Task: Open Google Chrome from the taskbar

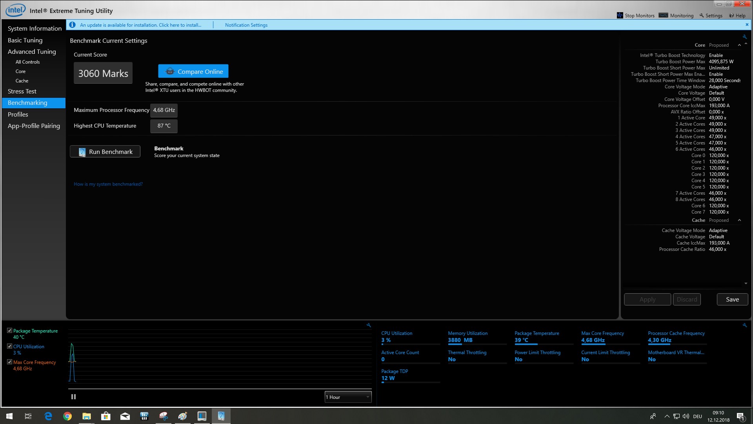Action: pyautogui.click(x=67, y=416)
